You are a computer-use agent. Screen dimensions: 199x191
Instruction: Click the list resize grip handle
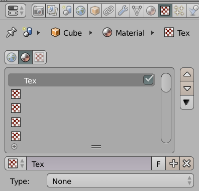tap(96, 147)
